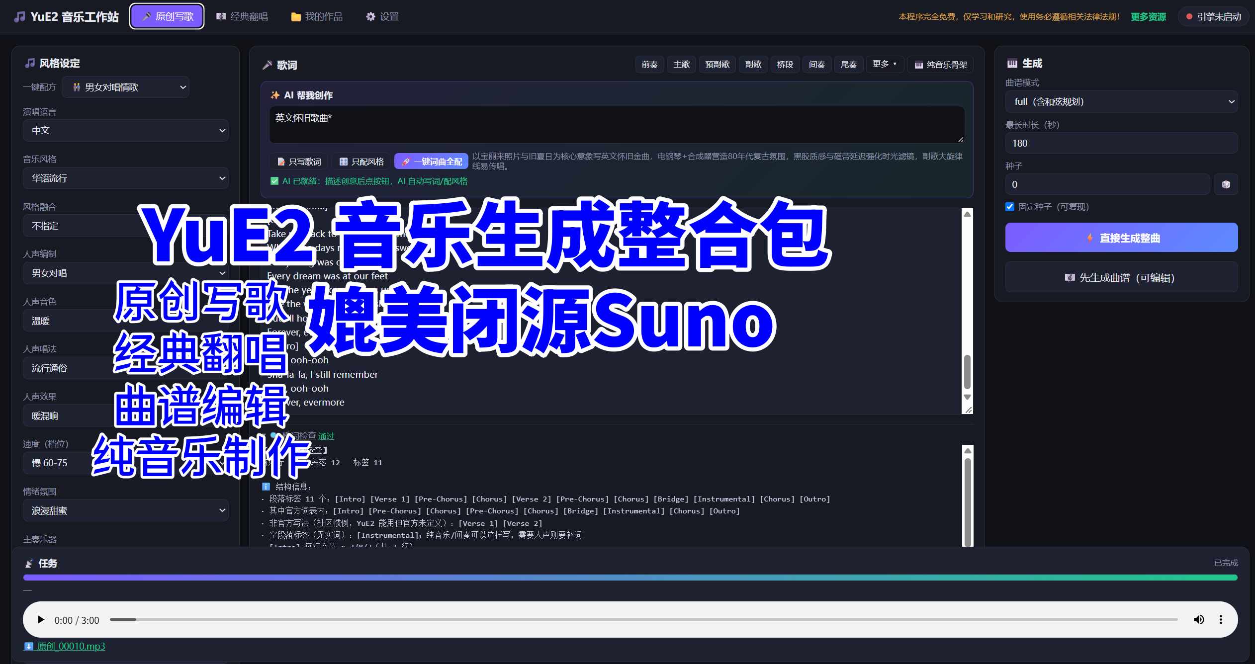1255x664 pixels.
Task: Click the 最长时长 input field
Action: click(1121, 143)
